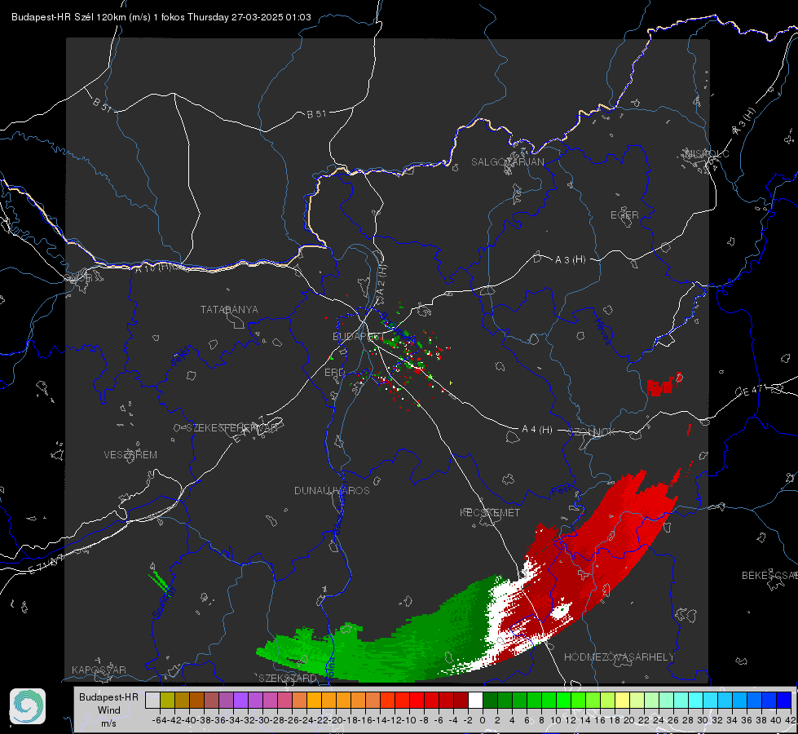Click the SZÉKESFEHÉRVÁR city label

[231, 428]
